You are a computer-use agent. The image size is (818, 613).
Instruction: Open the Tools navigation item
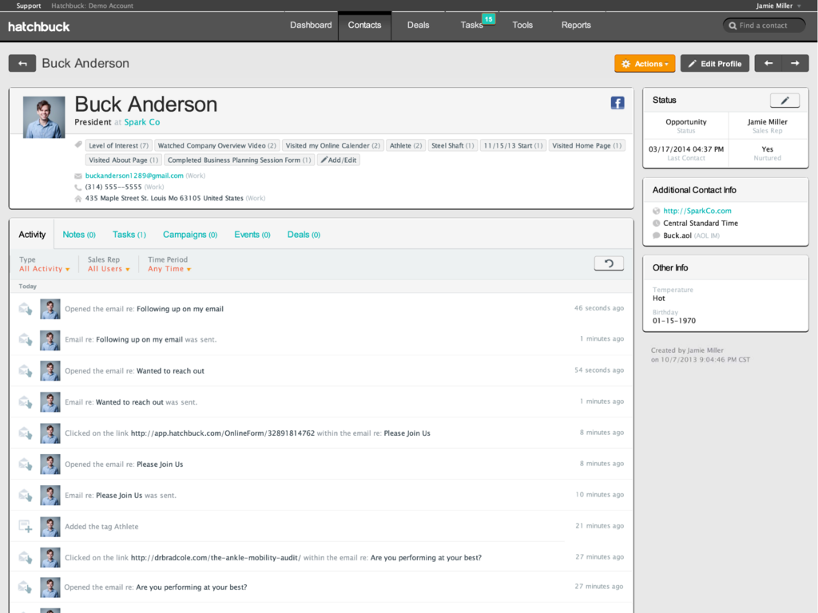tap(522, 25)
